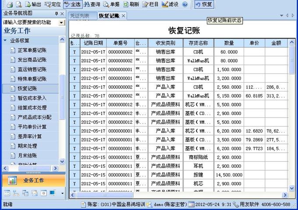298x210 pixels.
Task: Open the 查询 query tool
Action: coord(92,4)
